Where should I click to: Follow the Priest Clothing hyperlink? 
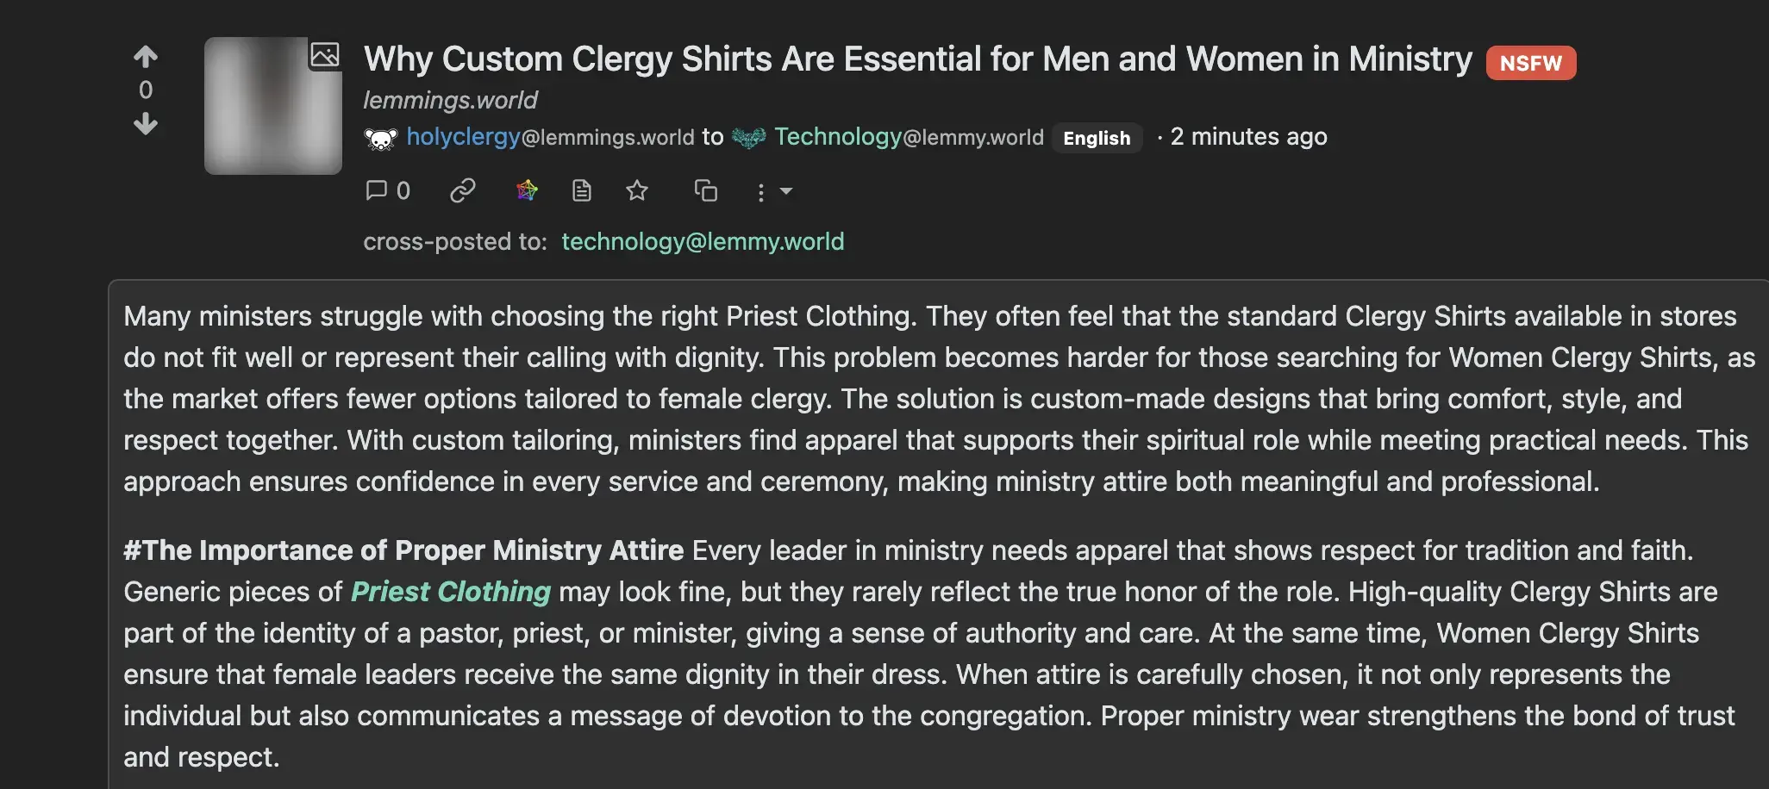(451, 592)
